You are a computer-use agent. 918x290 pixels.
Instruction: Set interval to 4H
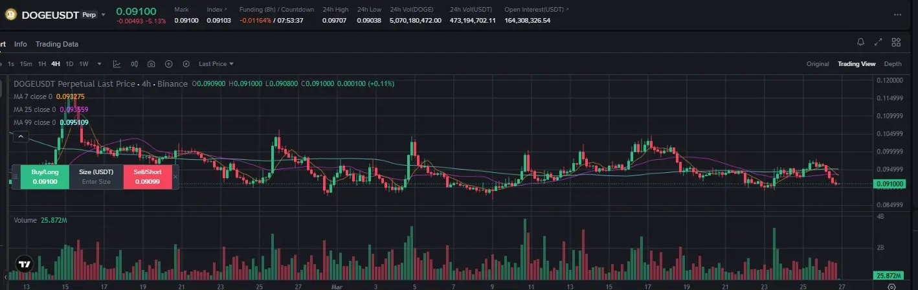click(x=56, y=64)
